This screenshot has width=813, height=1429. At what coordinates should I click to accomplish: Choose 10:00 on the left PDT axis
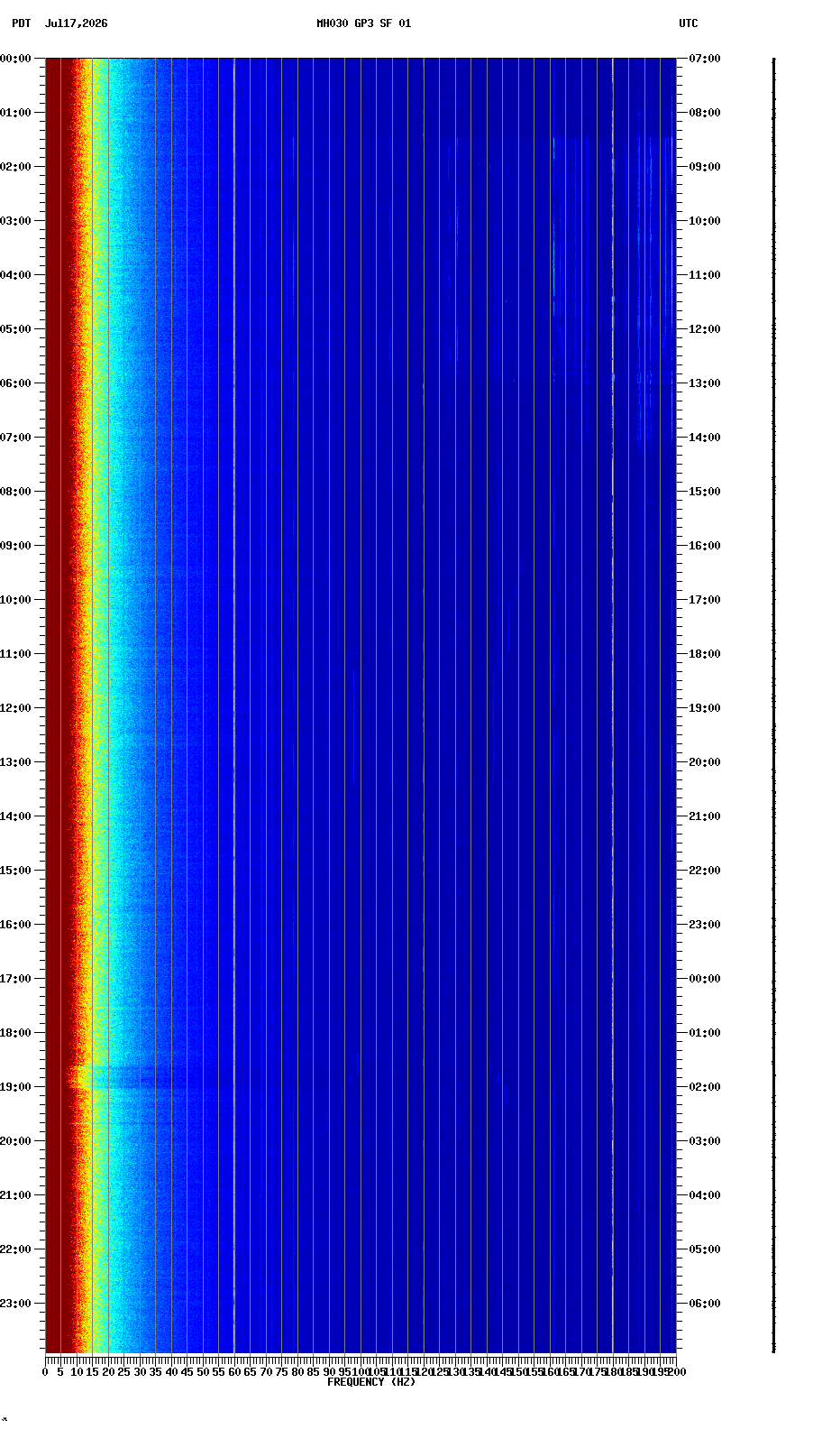click(x=15, y=600)
